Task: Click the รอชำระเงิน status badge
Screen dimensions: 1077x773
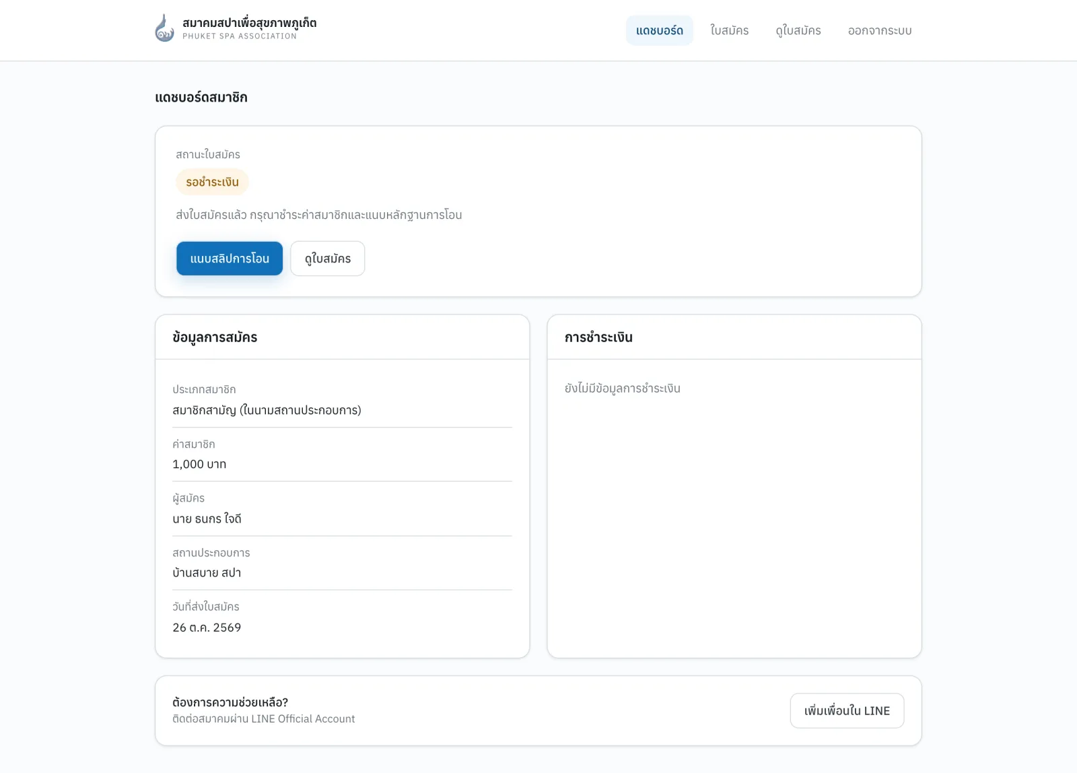Action: point(212,182)
